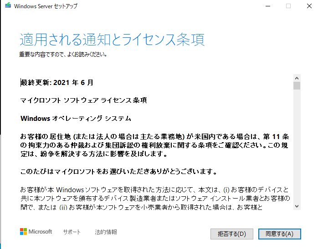Click the 適用される通知とライセンス条項 heading
The height and width of the screenshot is (249, 318).
[112, 39]
